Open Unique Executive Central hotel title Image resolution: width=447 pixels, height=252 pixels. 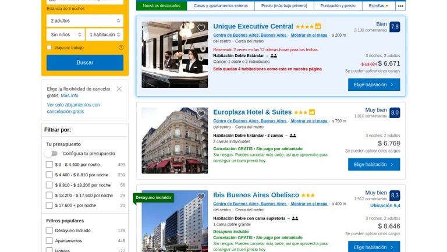coord(253,26)
